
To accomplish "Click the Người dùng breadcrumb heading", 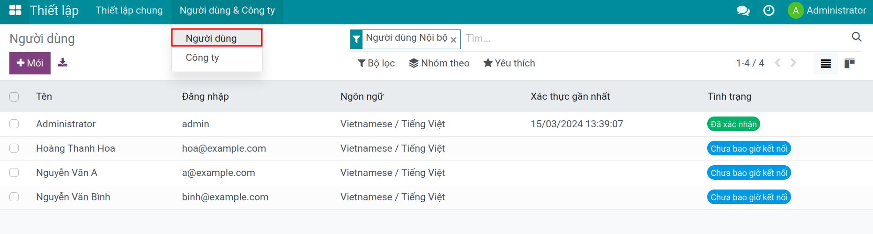I will click(42, 39).
